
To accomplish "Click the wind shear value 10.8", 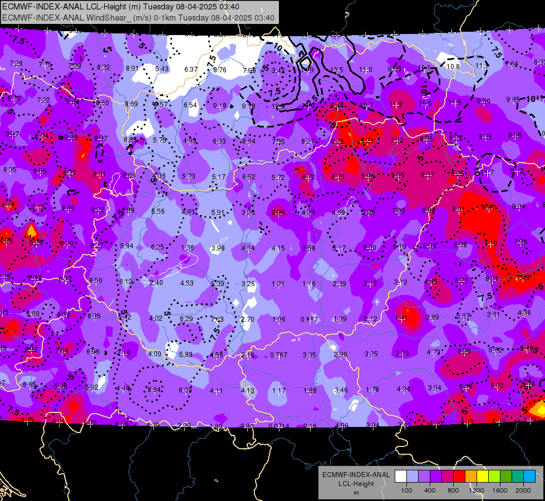I will point(453,66).
